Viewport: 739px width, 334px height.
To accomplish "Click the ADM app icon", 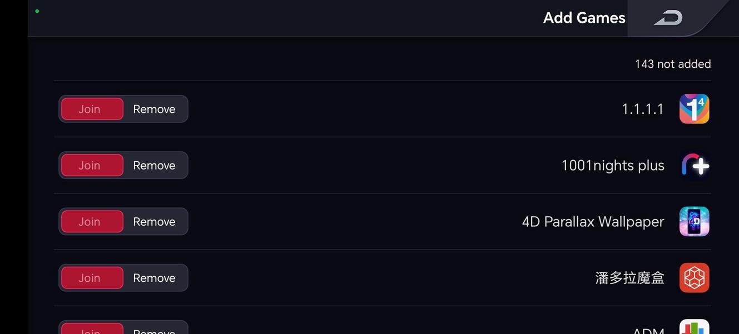I will pos(694,327).
